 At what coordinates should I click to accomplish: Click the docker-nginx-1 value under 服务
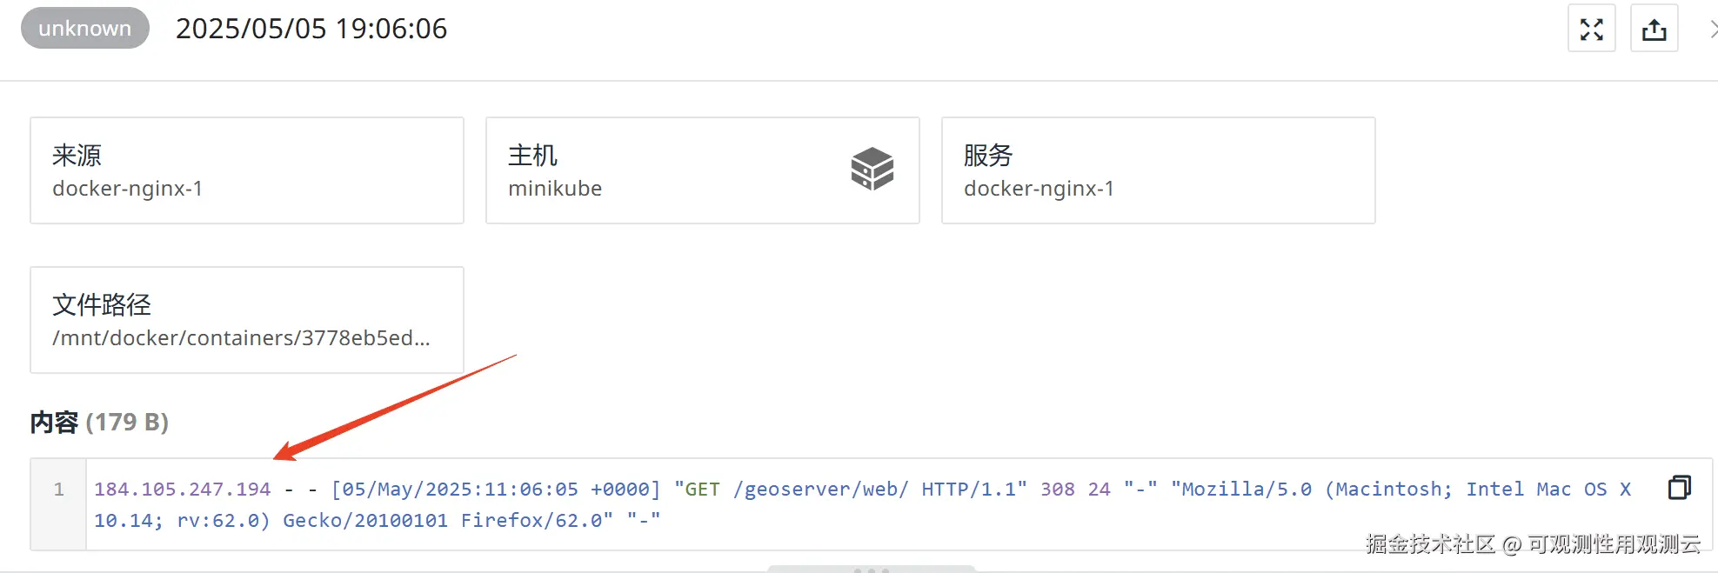click(x=1039, y=189)
